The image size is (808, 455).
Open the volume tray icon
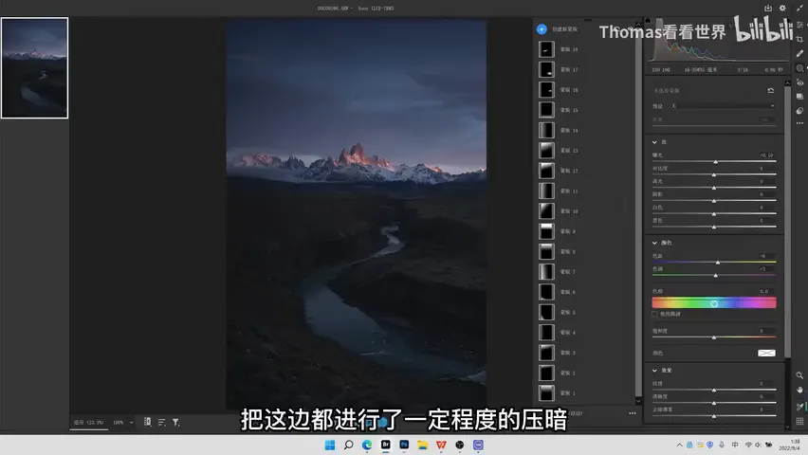coord(758,445)
